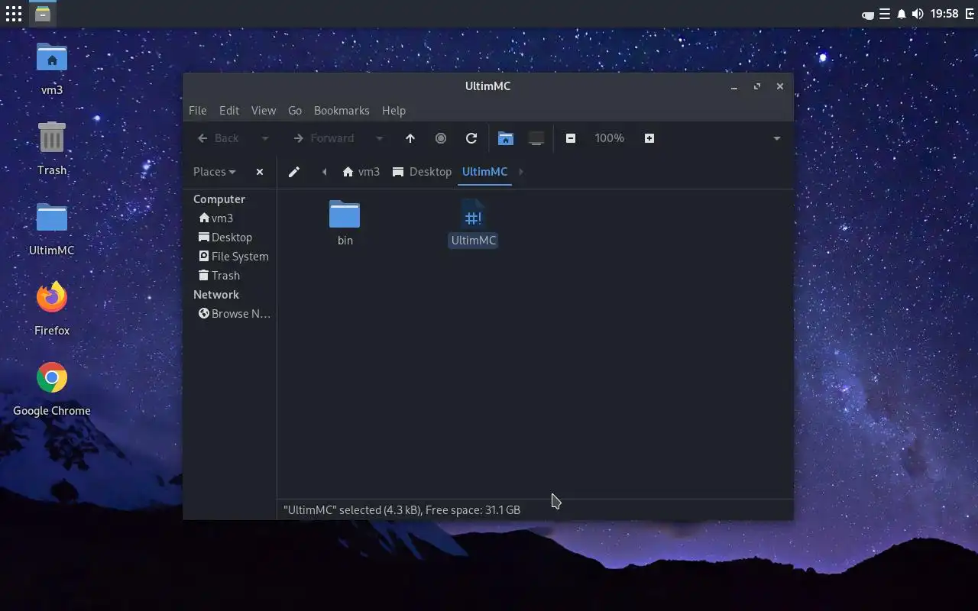Minimize the UltimMC window
Viewport: 978px width, 611px height.
click(734, 86)
